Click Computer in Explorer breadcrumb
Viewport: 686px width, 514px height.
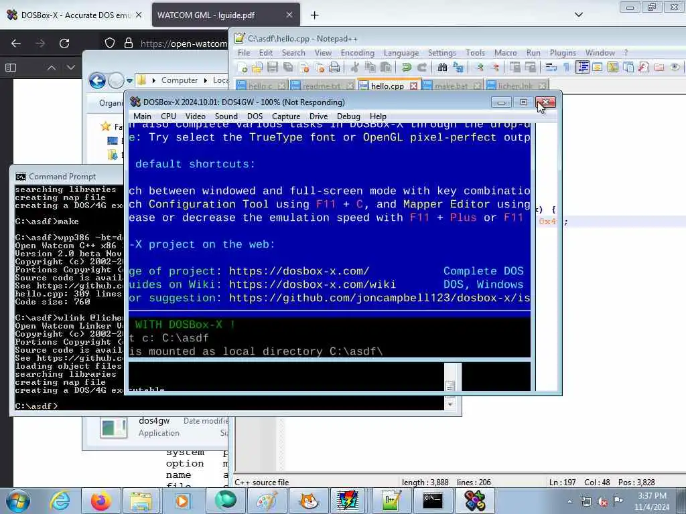180,80
